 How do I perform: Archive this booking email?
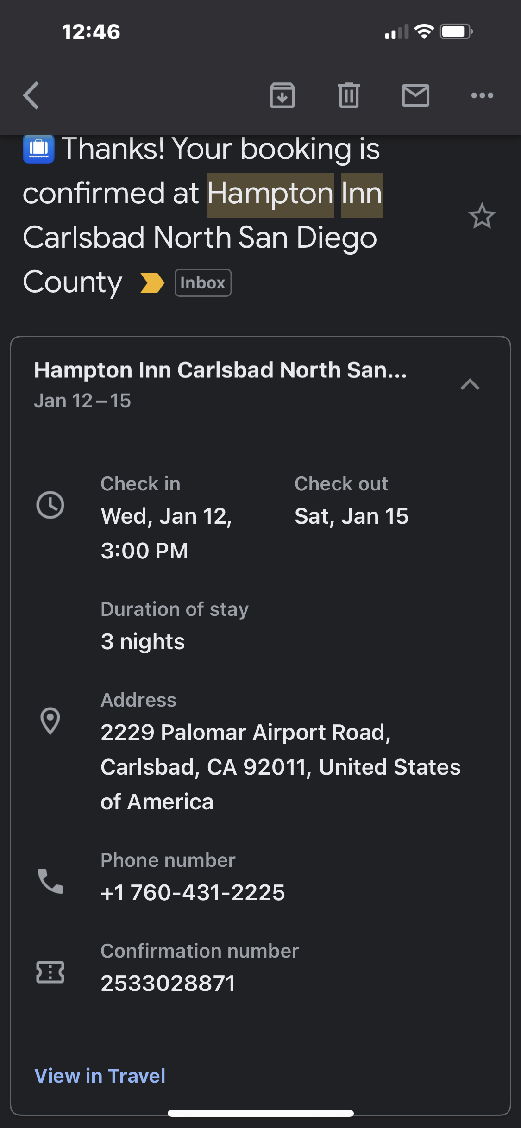coord(282,96)
